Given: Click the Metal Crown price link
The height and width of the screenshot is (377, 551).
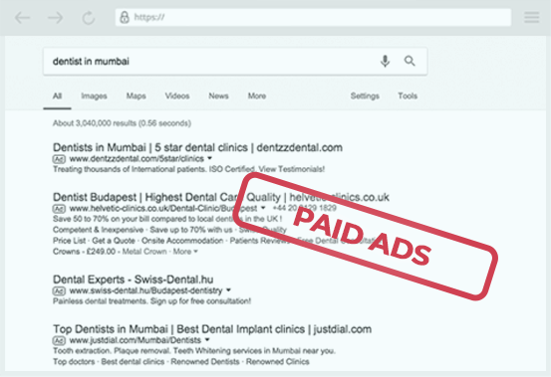Looking at the screenshot, I should pos(144,252).
